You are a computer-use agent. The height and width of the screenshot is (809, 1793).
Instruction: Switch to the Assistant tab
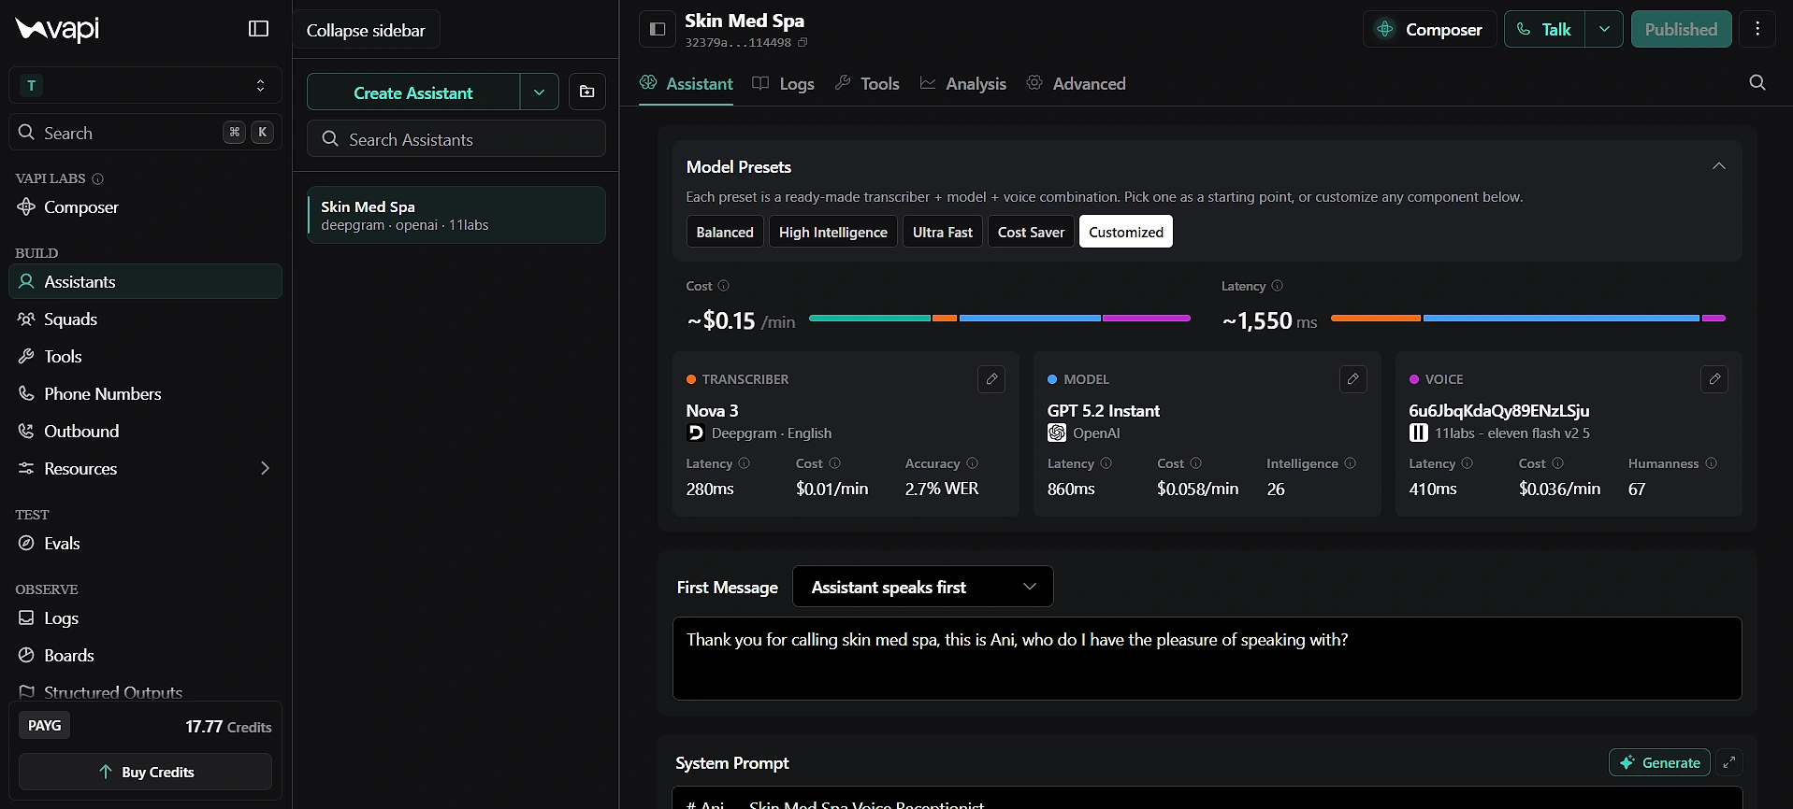[687, 83]
